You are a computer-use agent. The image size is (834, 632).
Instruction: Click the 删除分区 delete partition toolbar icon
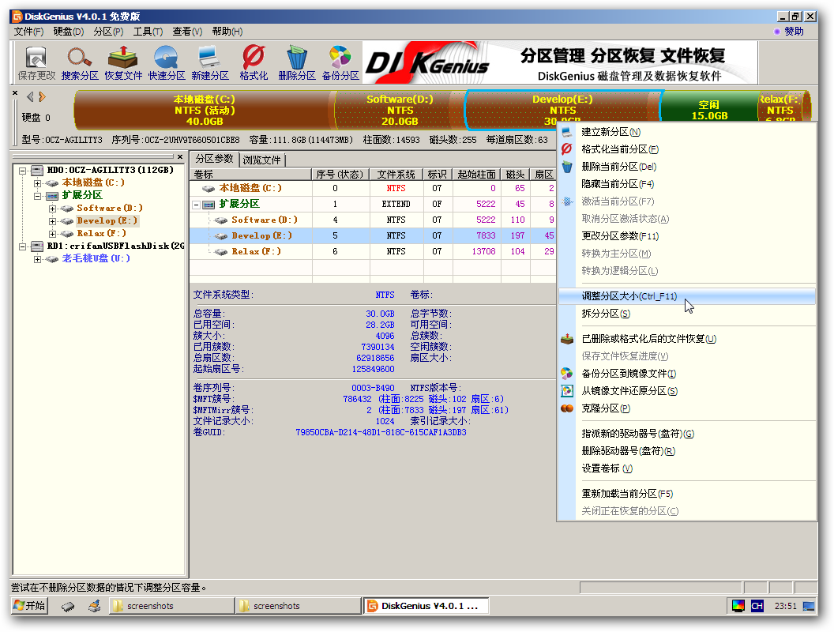pyautogui.click(x=297, y=58)
